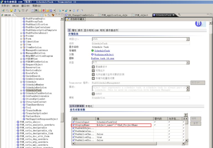Expand the ScheduleTask tree node

(x=21, y=90)
